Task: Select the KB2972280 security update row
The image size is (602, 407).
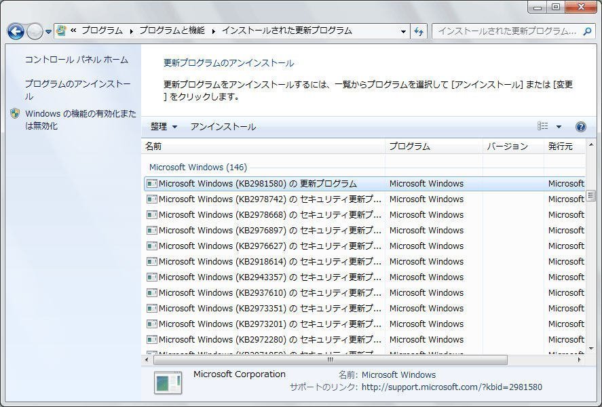Action: tap(364, 339)
